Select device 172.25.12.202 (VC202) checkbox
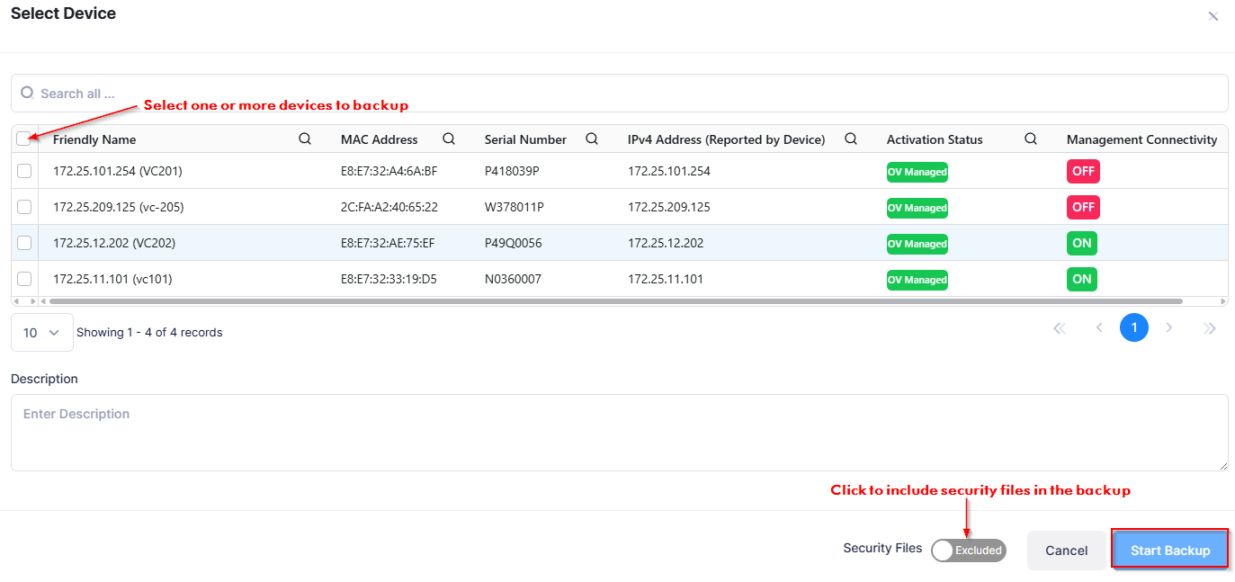 [x=24, y=243]
